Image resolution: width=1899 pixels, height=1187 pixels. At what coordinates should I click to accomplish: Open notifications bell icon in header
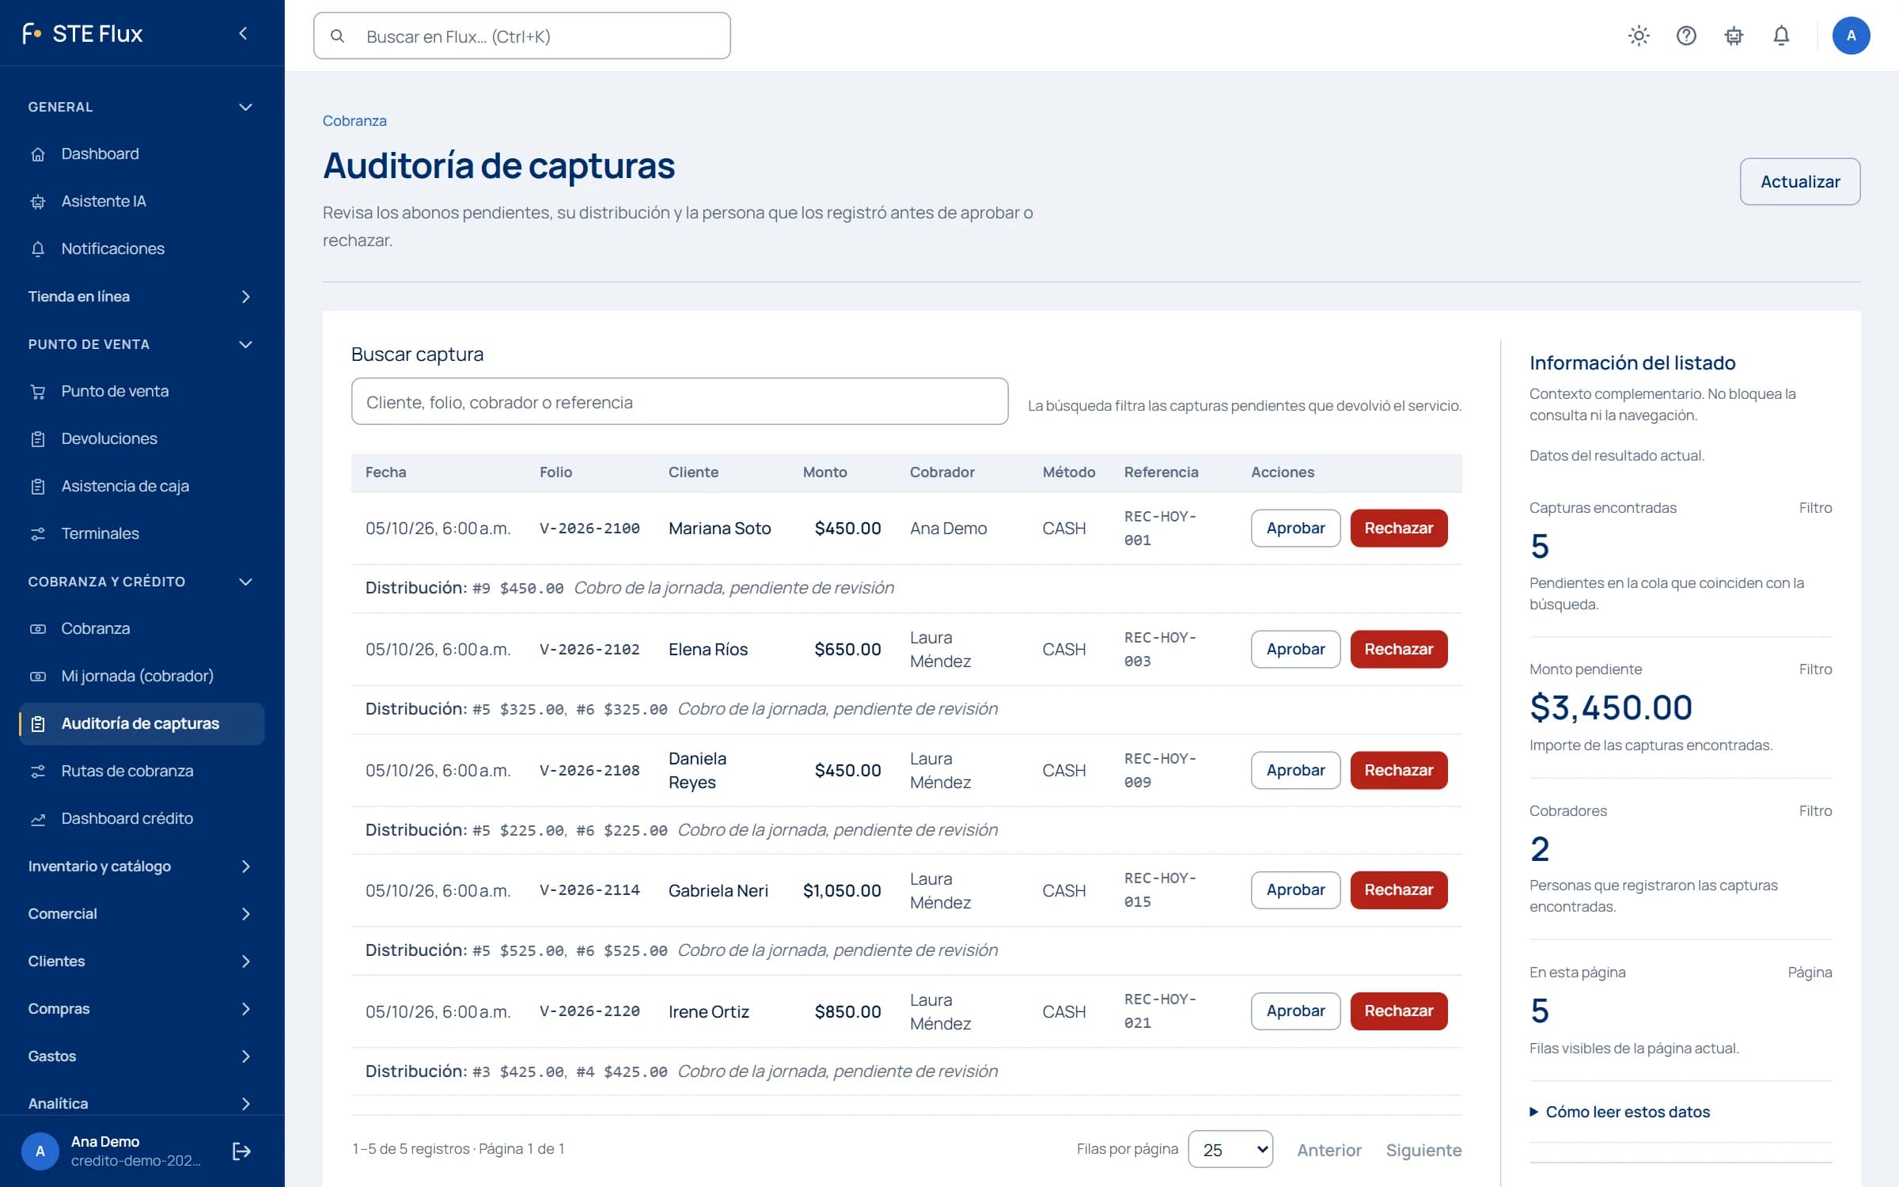(1781, 36)
